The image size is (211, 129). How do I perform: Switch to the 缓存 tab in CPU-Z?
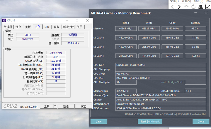[x=18, y=27]
